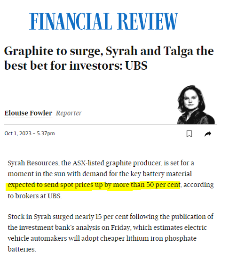The image size is (229, 260).
Task: Click '5.37pm' time text
Action: click(46, 133)
